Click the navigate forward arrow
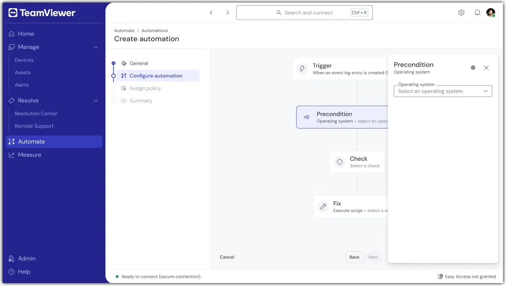 click(x=228, y=13)
